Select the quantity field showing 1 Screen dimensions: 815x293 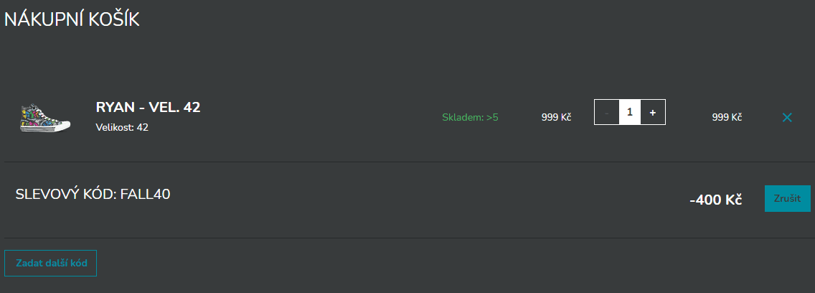click(629, 112)
